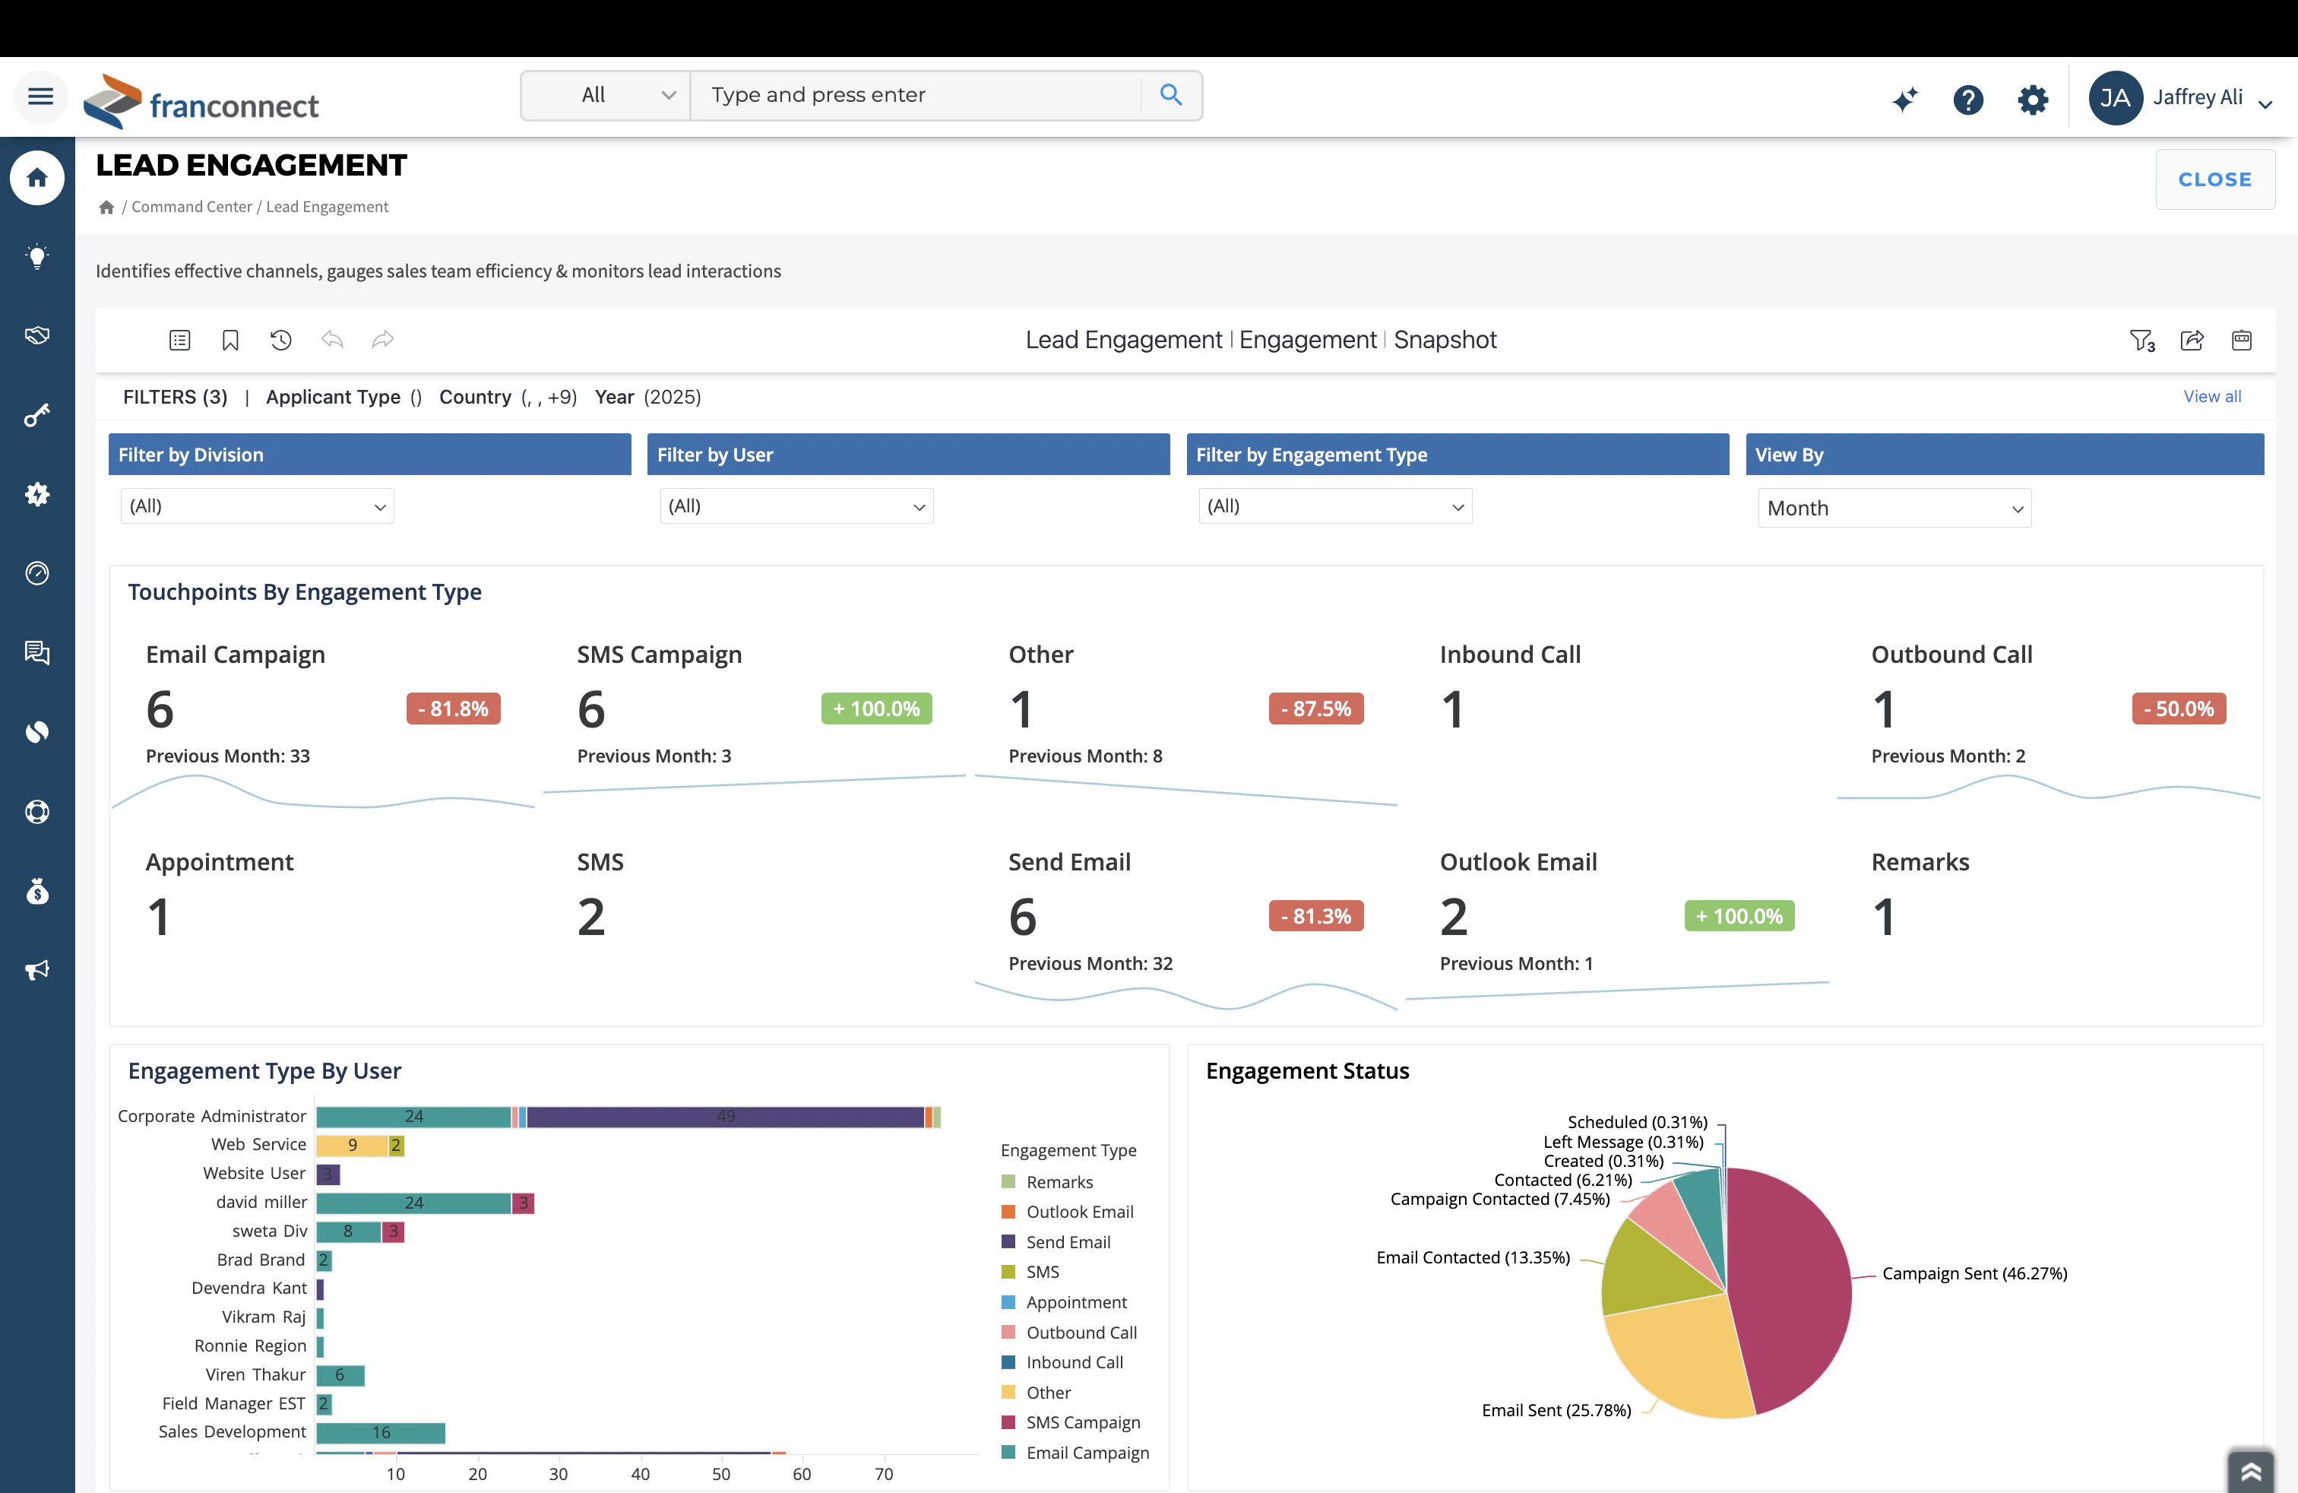Switch to the Snapshot tab

[x=1445, y=339]
